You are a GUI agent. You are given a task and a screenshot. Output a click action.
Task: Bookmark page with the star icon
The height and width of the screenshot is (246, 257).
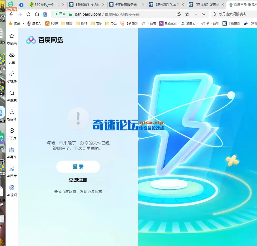click(187, 14)
